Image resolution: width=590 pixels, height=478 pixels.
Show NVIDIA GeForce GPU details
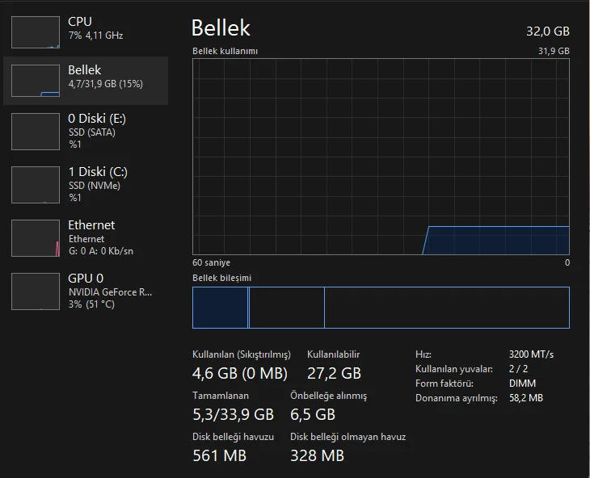tap(110, 291)
